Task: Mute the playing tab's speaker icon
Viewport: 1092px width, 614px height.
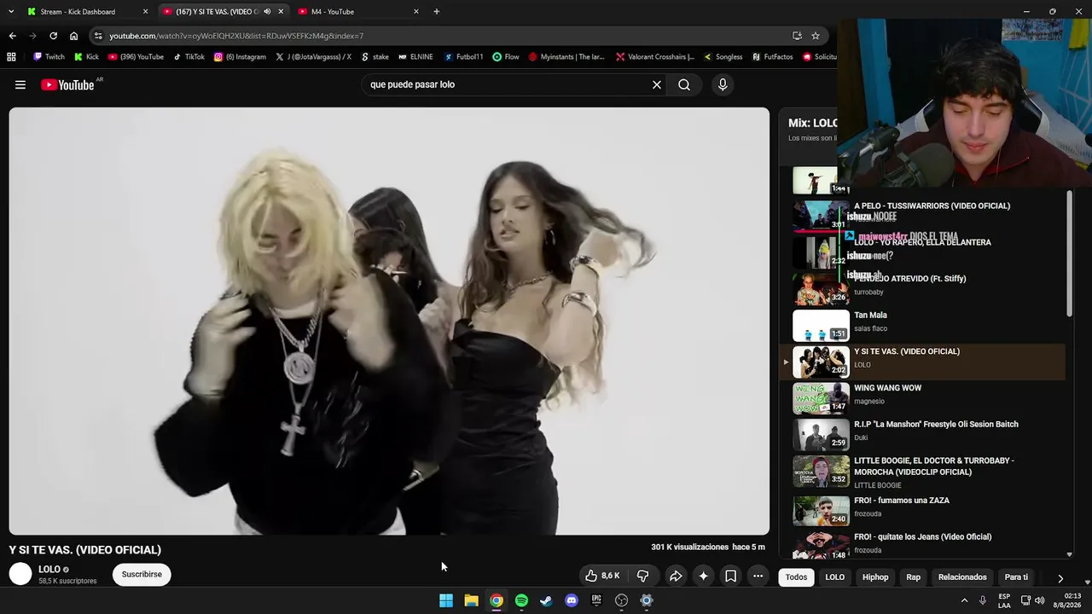Action: point(267,12)
